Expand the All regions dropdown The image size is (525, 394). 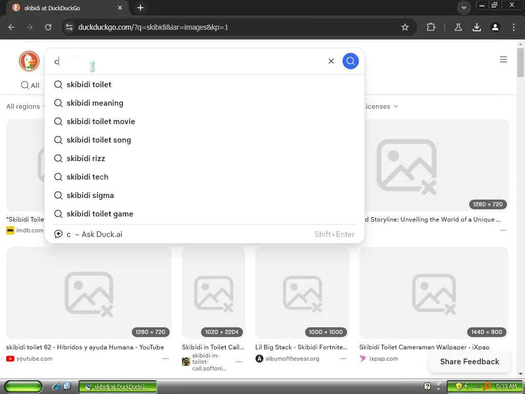(26, 106)
